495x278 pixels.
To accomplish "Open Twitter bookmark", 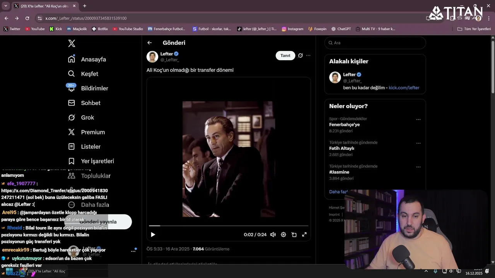I will pos(12,29).
